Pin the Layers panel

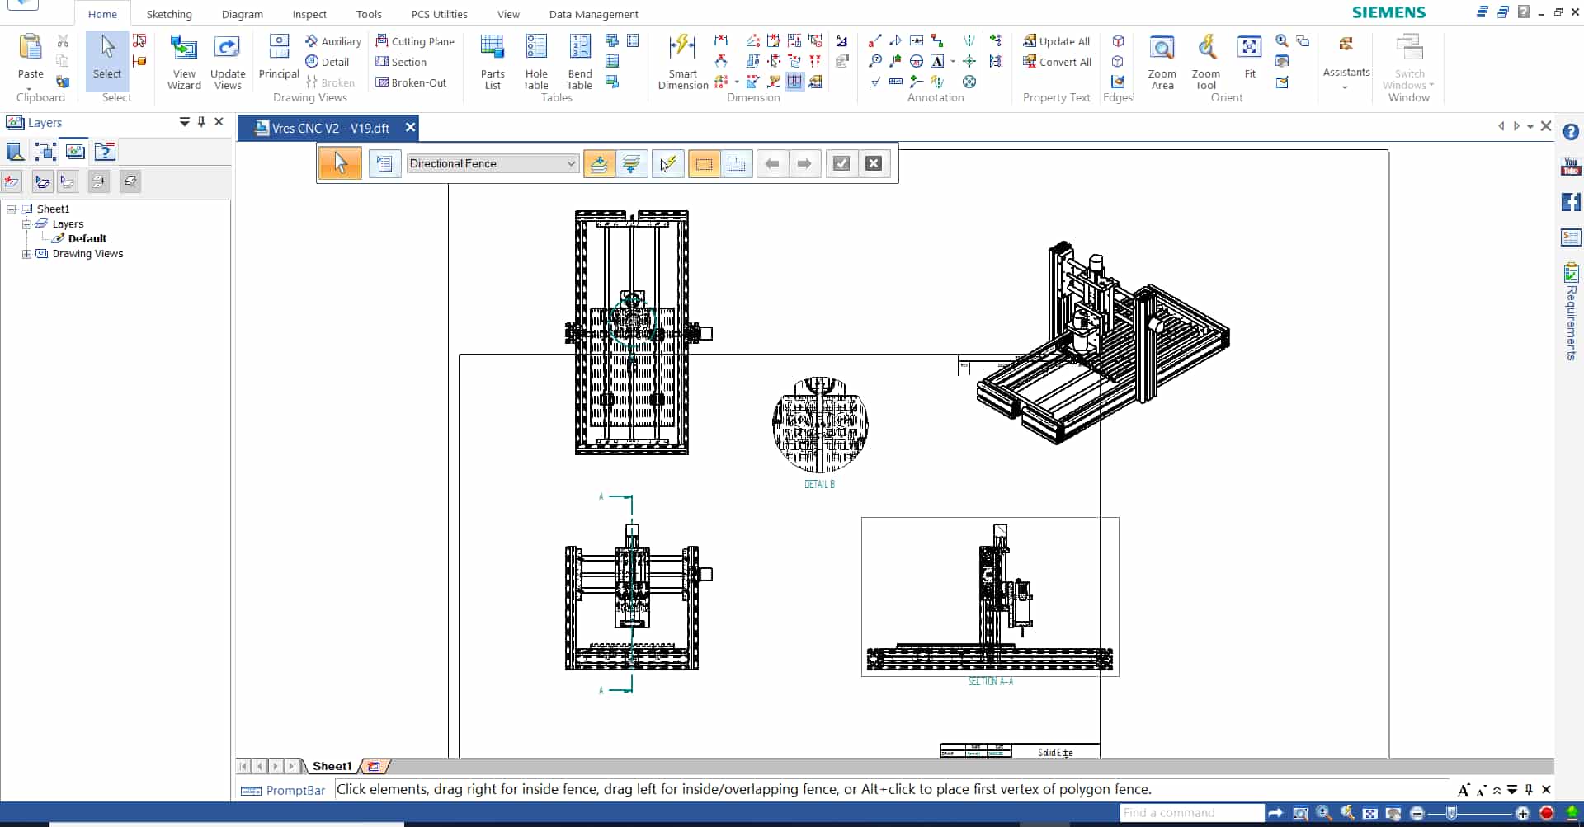coord(201,122)
